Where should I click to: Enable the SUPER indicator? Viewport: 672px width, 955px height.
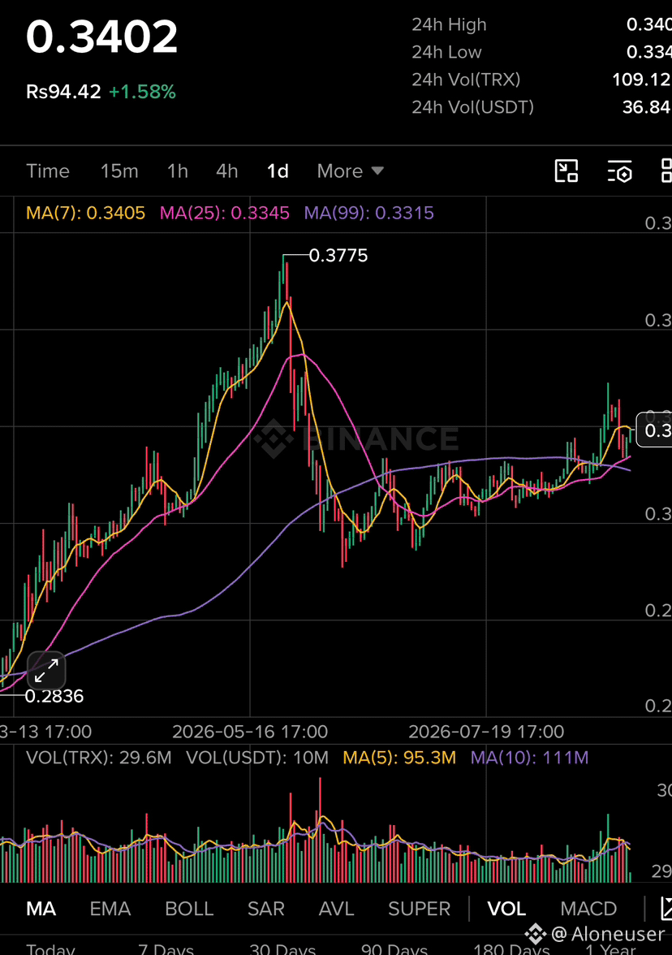coord(420,909)
